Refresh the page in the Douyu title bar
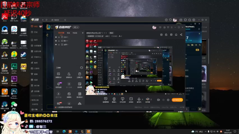 47,20
